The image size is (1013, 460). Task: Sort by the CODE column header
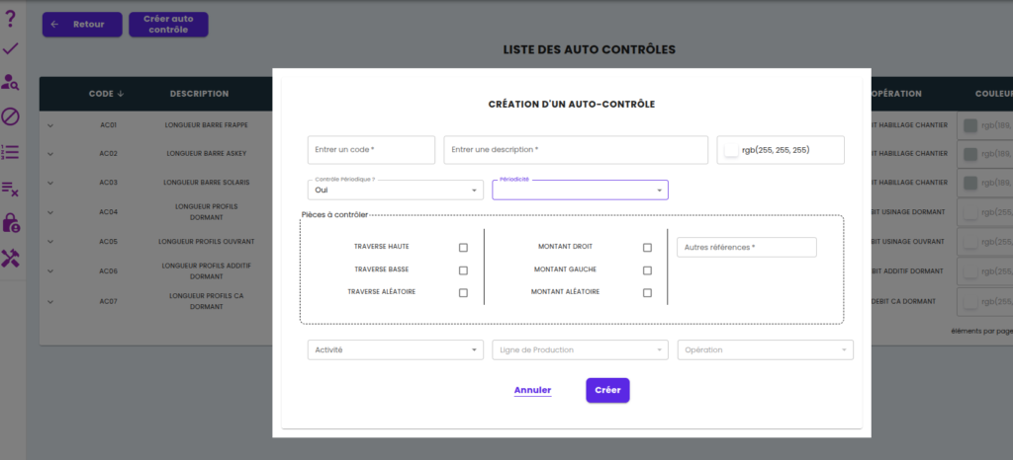click(107, 94)
